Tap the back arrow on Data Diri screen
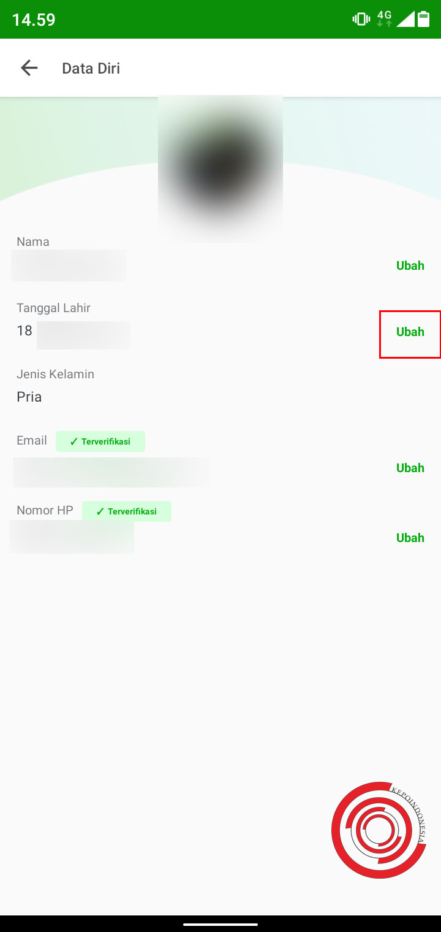The image size is (441, 932). 29,67
